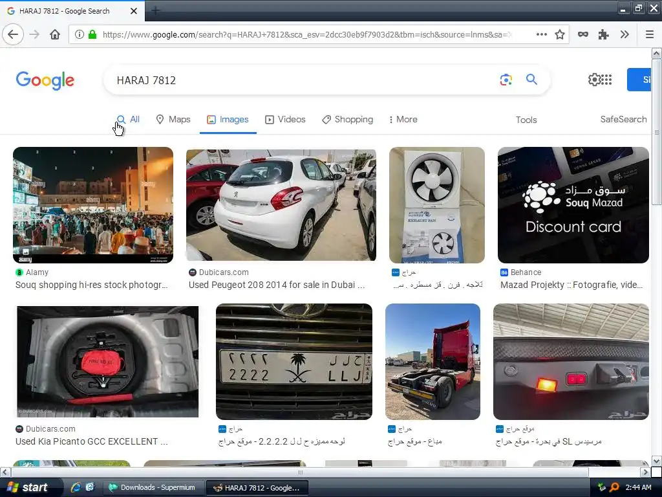
Task: Open the extensions puzzle-piece icon
Action: tap(604, 34)
